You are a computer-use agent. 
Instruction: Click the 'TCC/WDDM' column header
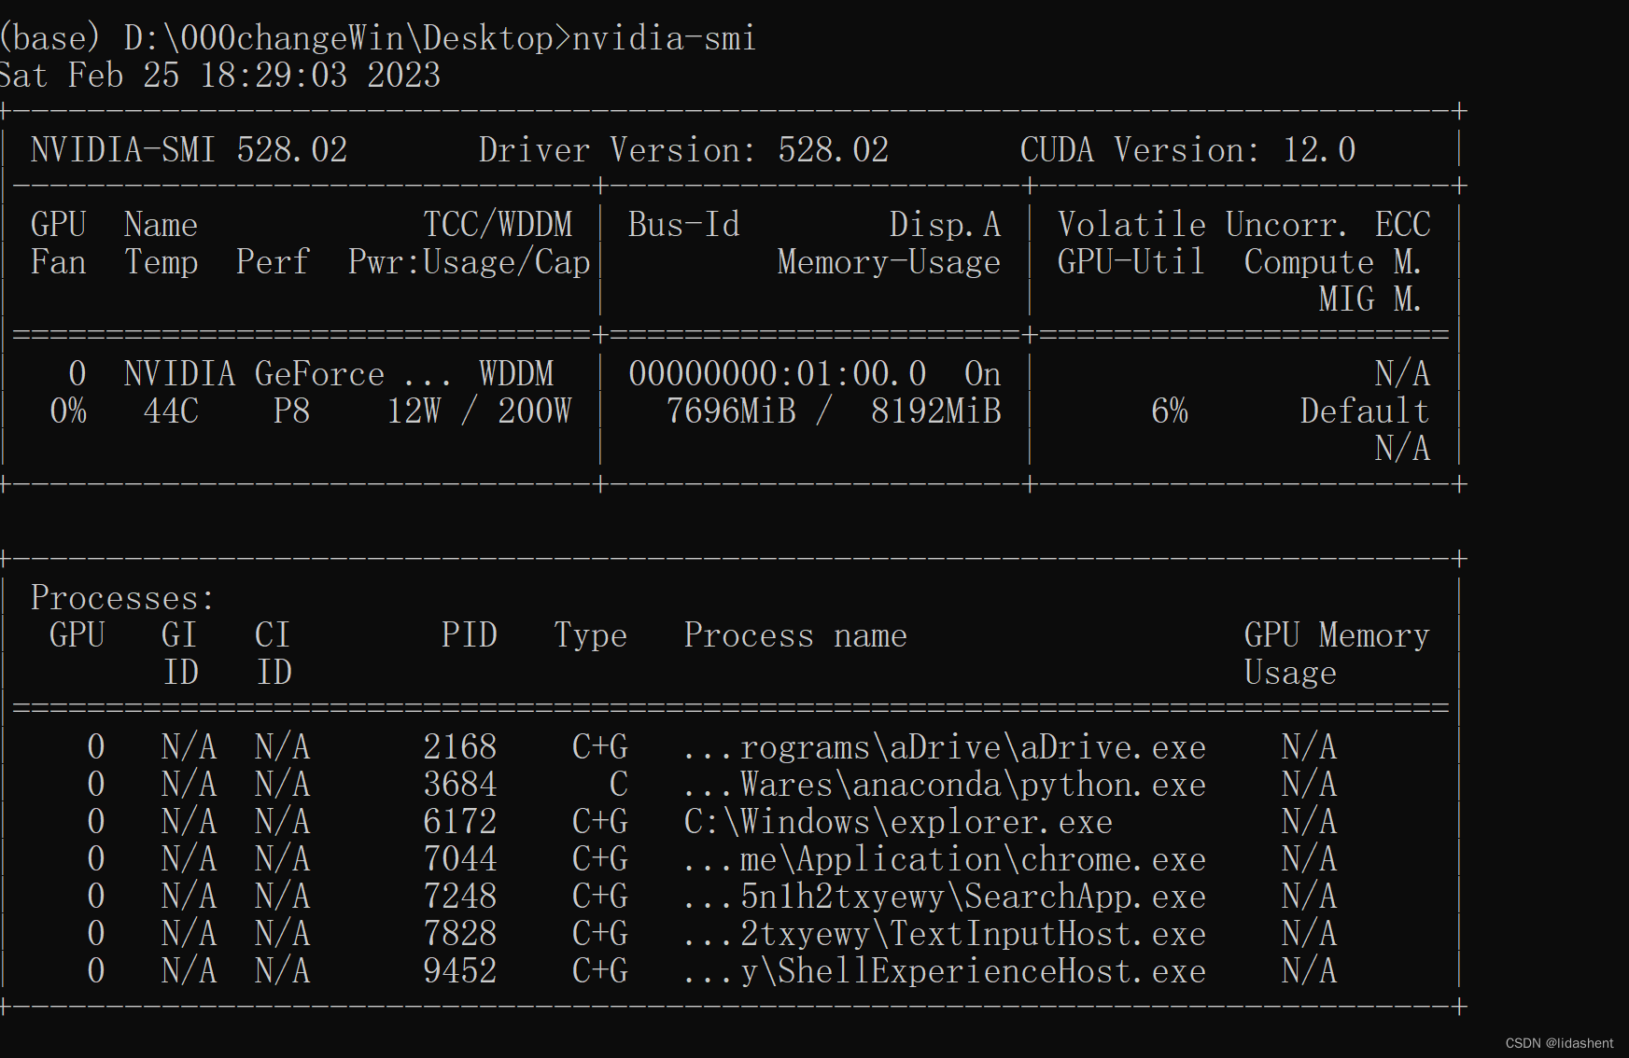click(497, 225)
